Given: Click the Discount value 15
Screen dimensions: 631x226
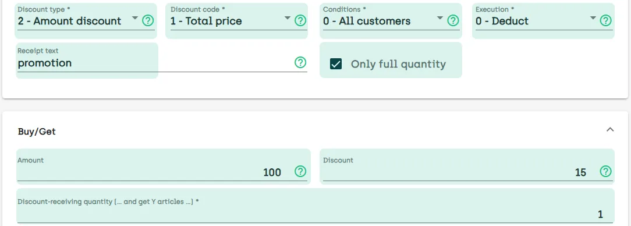Looking at the screenshot, I should coord(581,172).
